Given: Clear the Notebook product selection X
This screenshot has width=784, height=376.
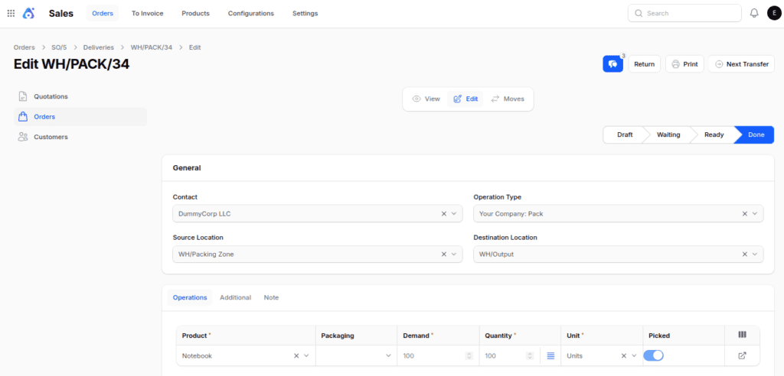Looking at the screenshot, I should (296, 356).
